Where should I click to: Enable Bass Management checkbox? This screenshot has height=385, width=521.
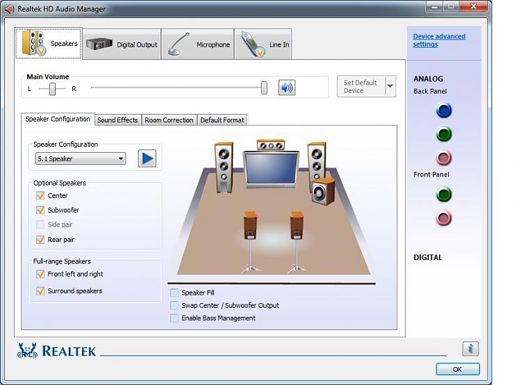(x=174, y=318)
